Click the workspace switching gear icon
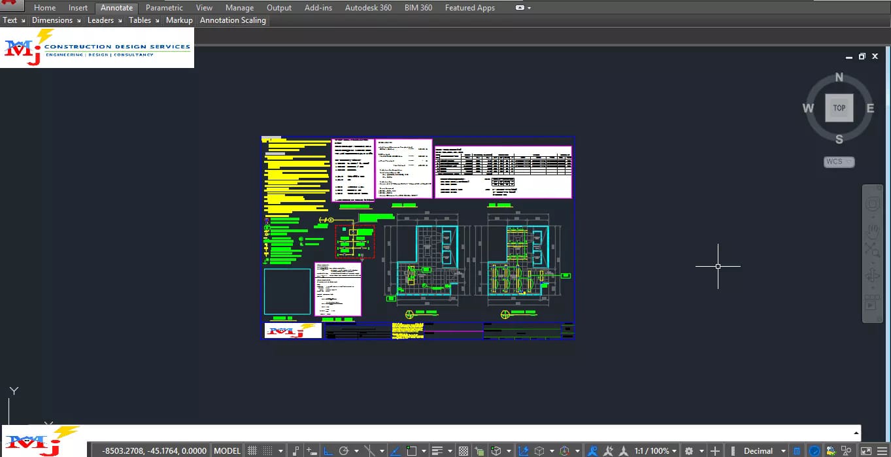The height and width of the screenshot is (457, 891). [x=689, y=450]
